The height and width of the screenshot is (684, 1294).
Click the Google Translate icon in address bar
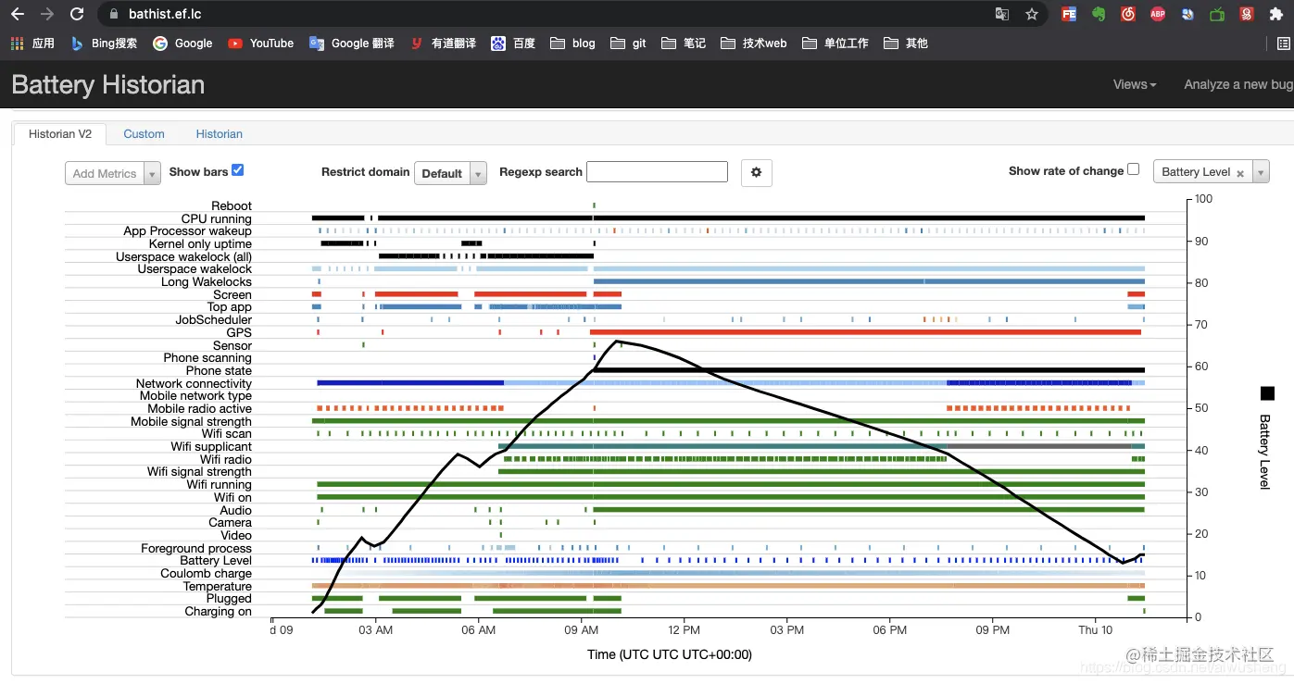click(x=1001, y=14)
